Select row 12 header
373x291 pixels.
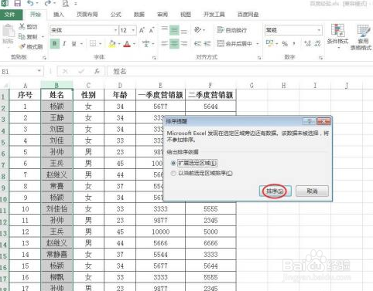click(x=4, y=222)
